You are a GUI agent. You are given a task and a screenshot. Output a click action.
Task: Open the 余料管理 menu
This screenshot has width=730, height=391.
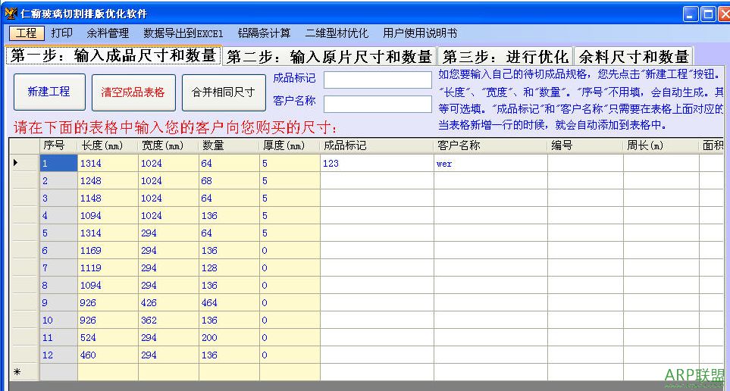(108, 33)
